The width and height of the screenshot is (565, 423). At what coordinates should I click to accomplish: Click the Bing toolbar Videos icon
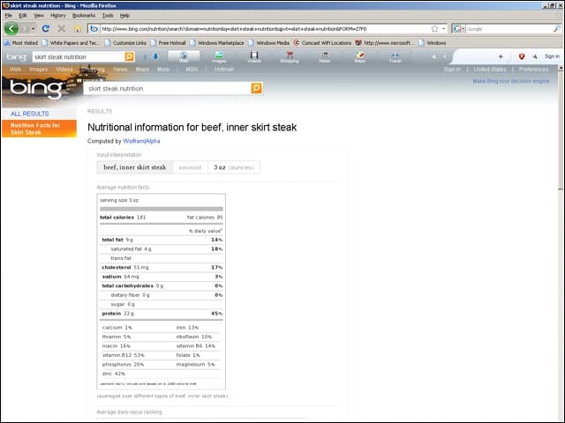(254, 56)
